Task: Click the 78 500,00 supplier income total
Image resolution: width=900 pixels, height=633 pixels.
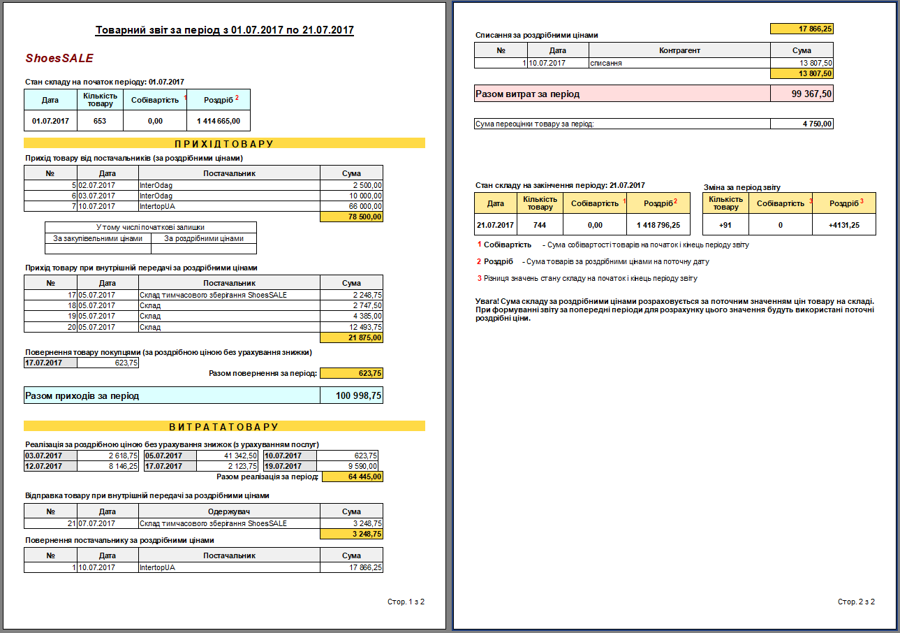Action: pos(351,217)
